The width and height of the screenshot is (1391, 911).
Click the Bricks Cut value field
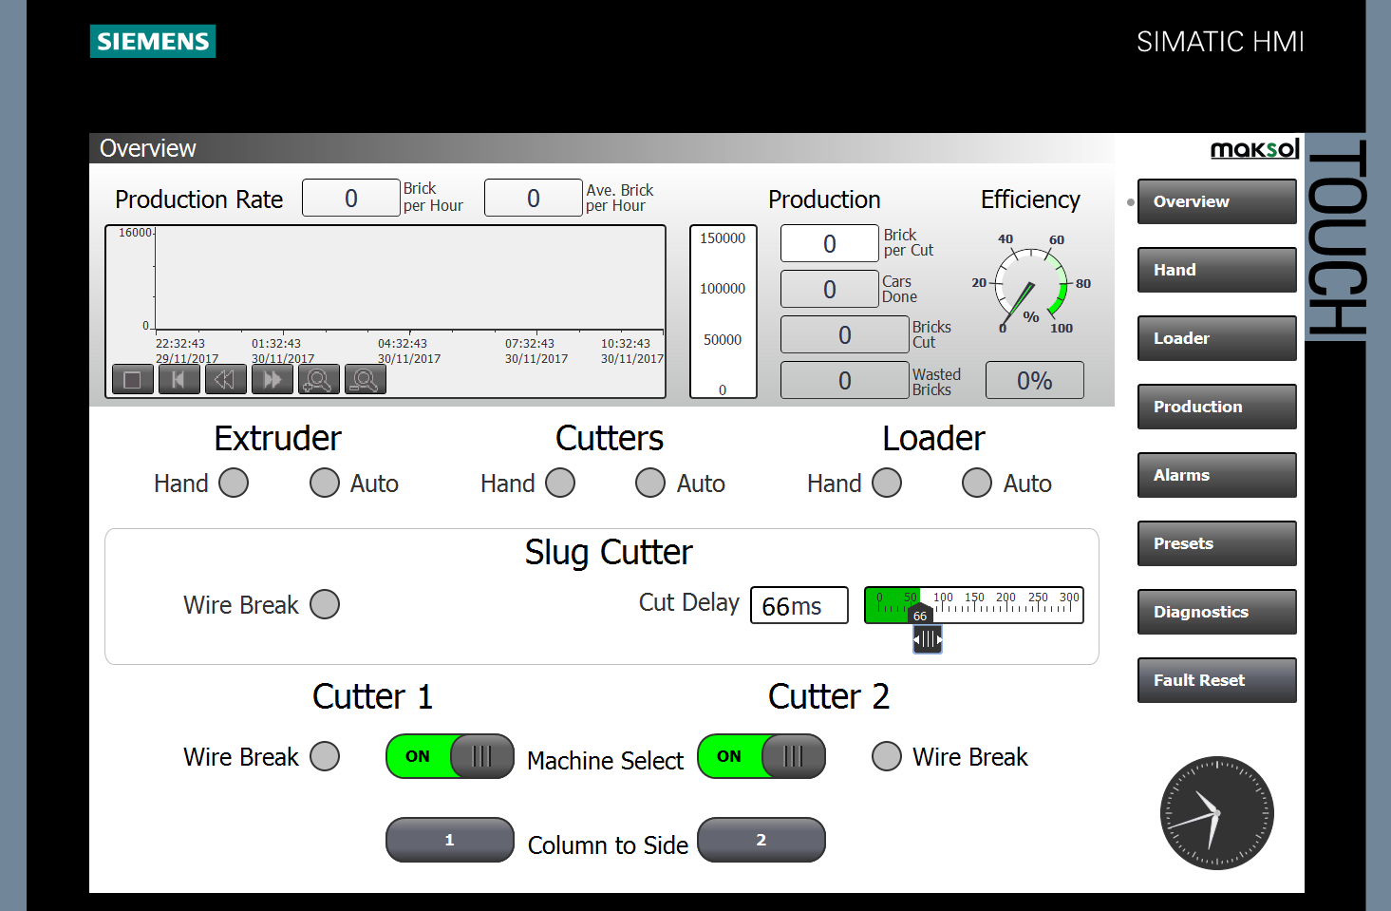tap(845, 334)
